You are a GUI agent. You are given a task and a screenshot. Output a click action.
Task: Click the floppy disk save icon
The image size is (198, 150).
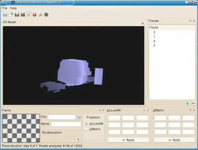pyautogui.click(x=17, y=15)
